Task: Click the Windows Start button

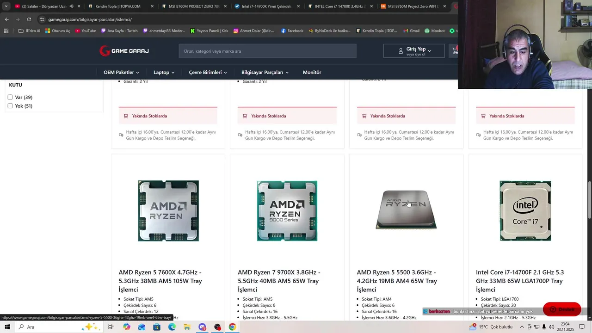Action: pyautogui.click(x=8, y=327)
